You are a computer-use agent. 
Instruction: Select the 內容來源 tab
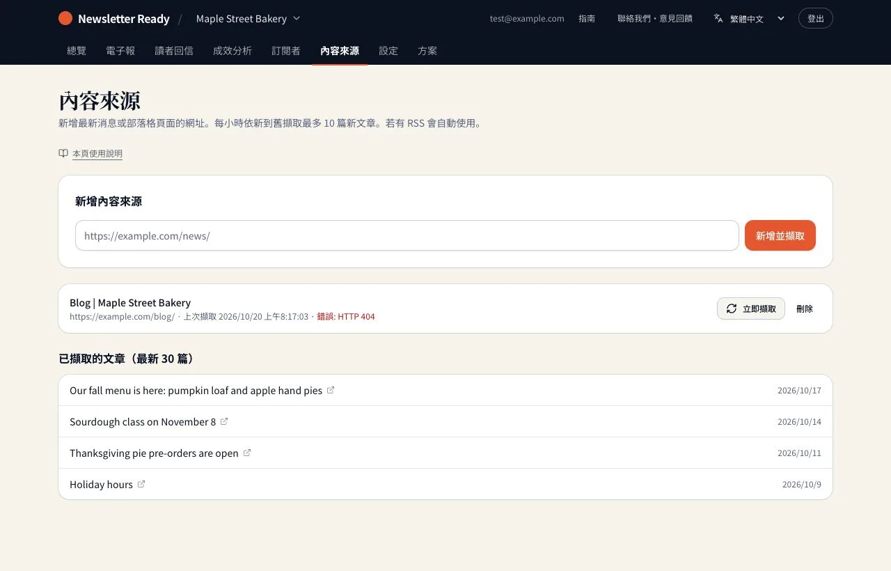[x=340, y=51]
